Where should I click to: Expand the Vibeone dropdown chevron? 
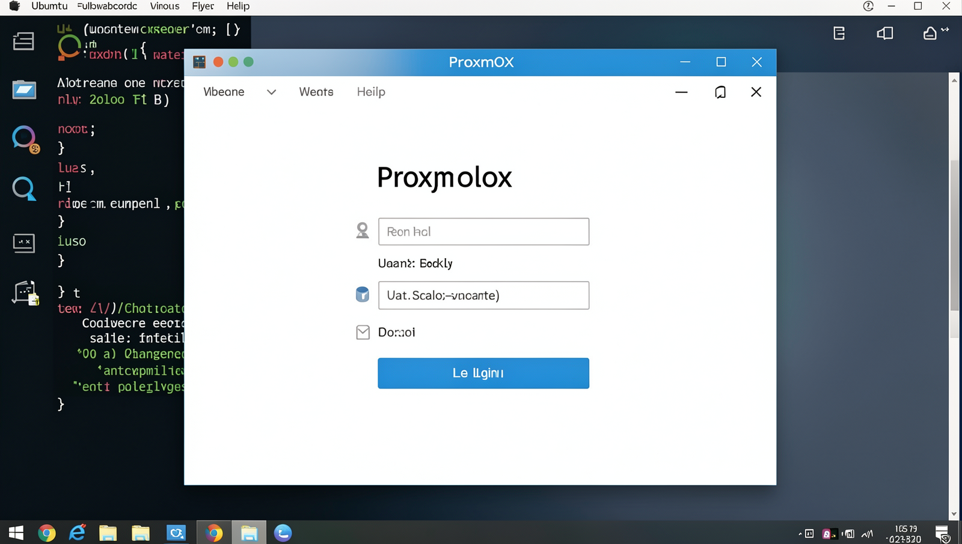271,92
